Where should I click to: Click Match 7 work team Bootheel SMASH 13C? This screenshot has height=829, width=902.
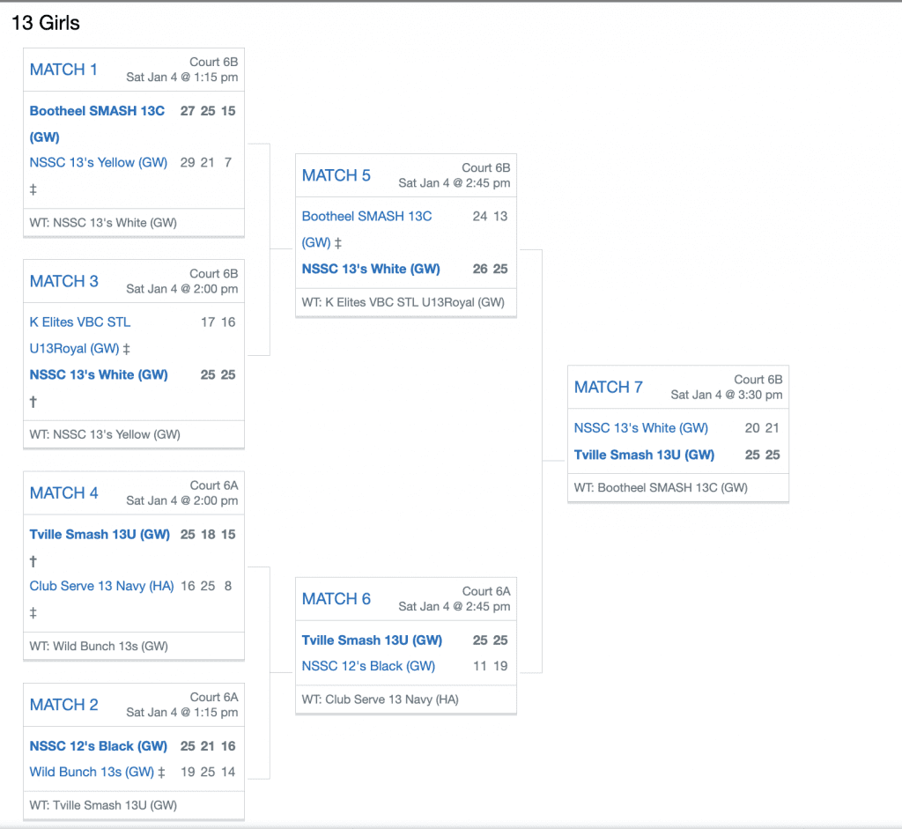tap(661, 487)
